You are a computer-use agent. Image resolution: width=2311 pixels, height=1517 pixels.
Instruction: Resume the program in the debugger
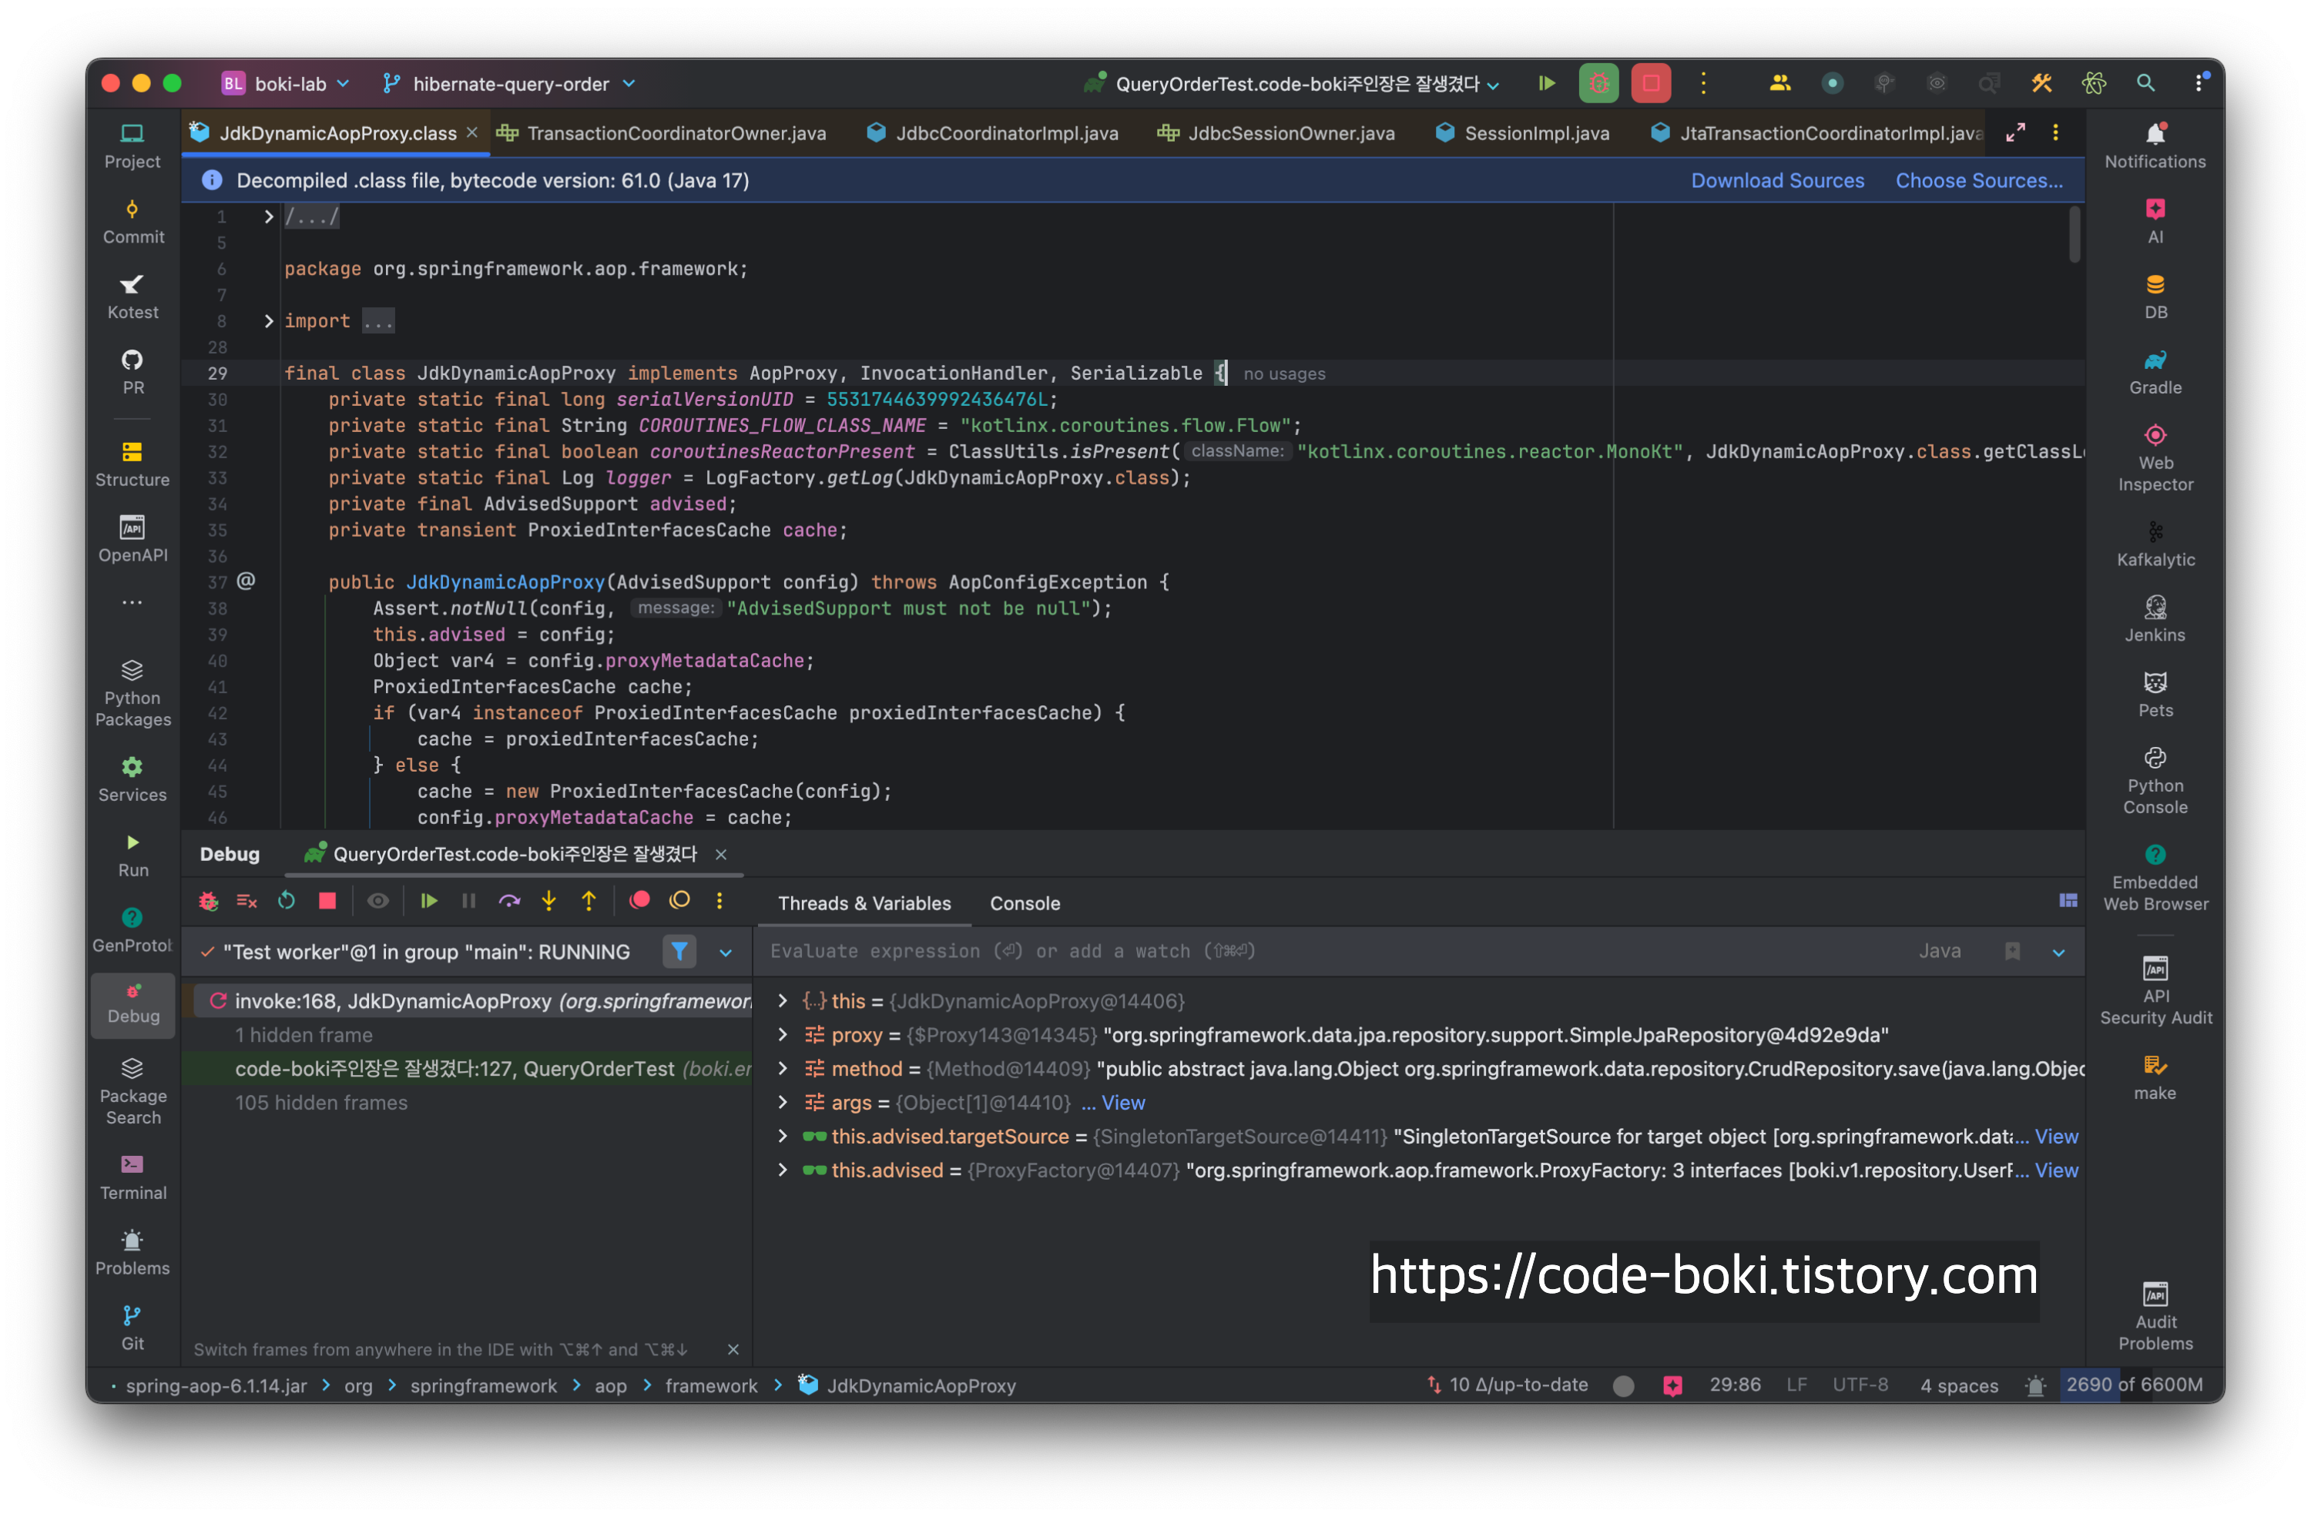pos(428,902)
